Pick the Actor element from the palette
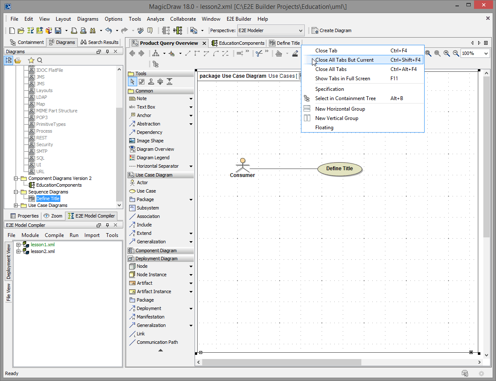 click(142, 182)
